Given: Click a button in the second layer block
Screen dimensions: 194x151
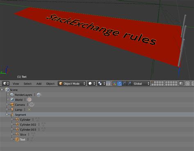Looking at the screenshot, I should pos(171,84).
